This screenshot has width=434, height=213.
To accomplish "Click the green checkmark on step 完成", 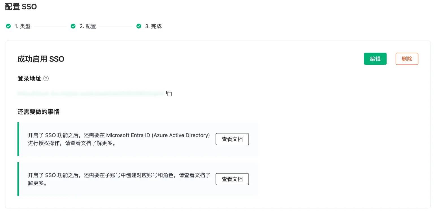I will coord(139,26).
